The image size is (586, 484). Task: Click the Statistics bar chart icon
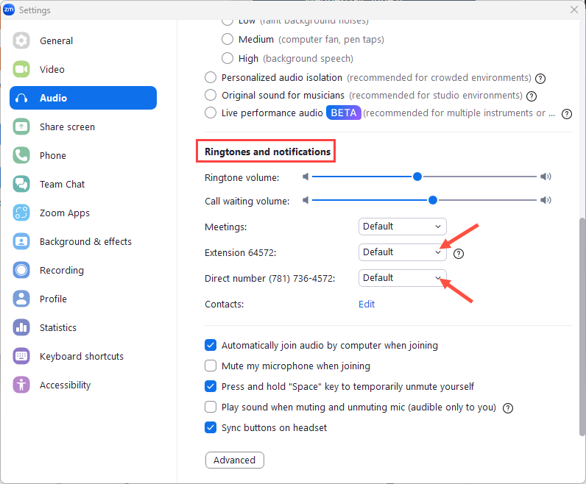[21, 327]
